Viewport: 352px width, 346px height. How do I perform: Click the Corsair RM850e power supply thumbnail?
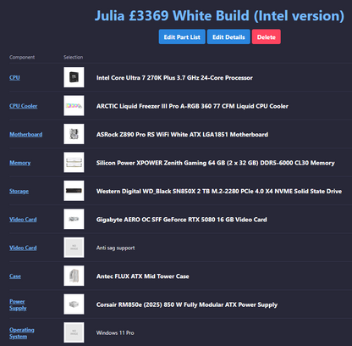(74, 304)
